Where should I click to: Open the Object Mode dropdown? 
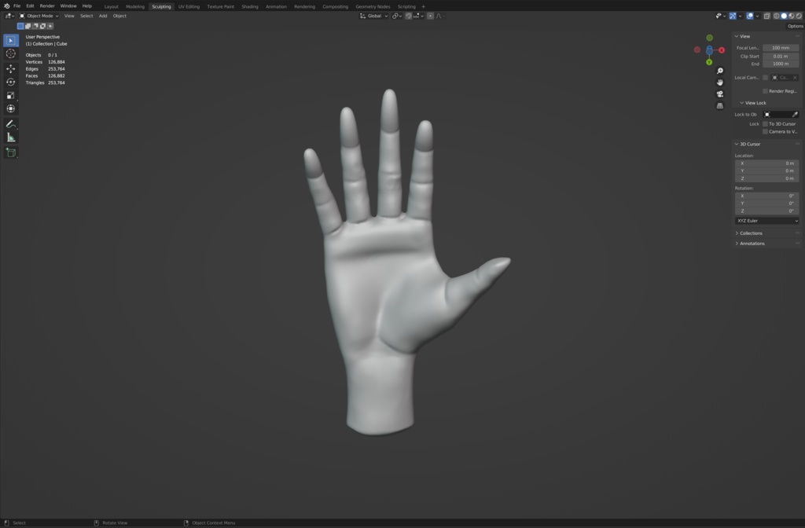[x=39, y=16]
